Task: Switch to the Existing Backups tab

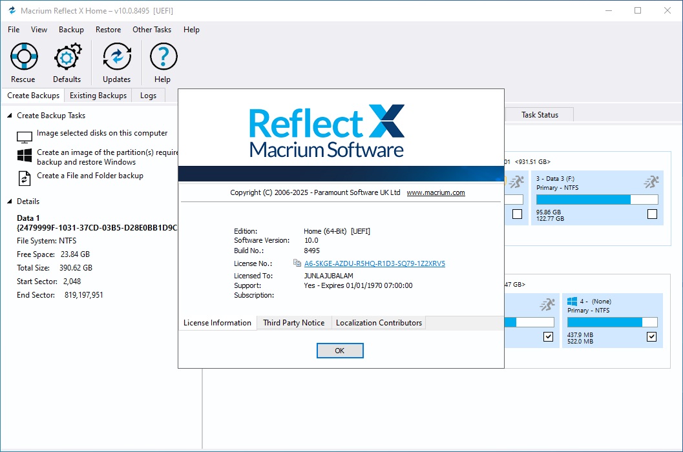Action: tap(98, 96)
